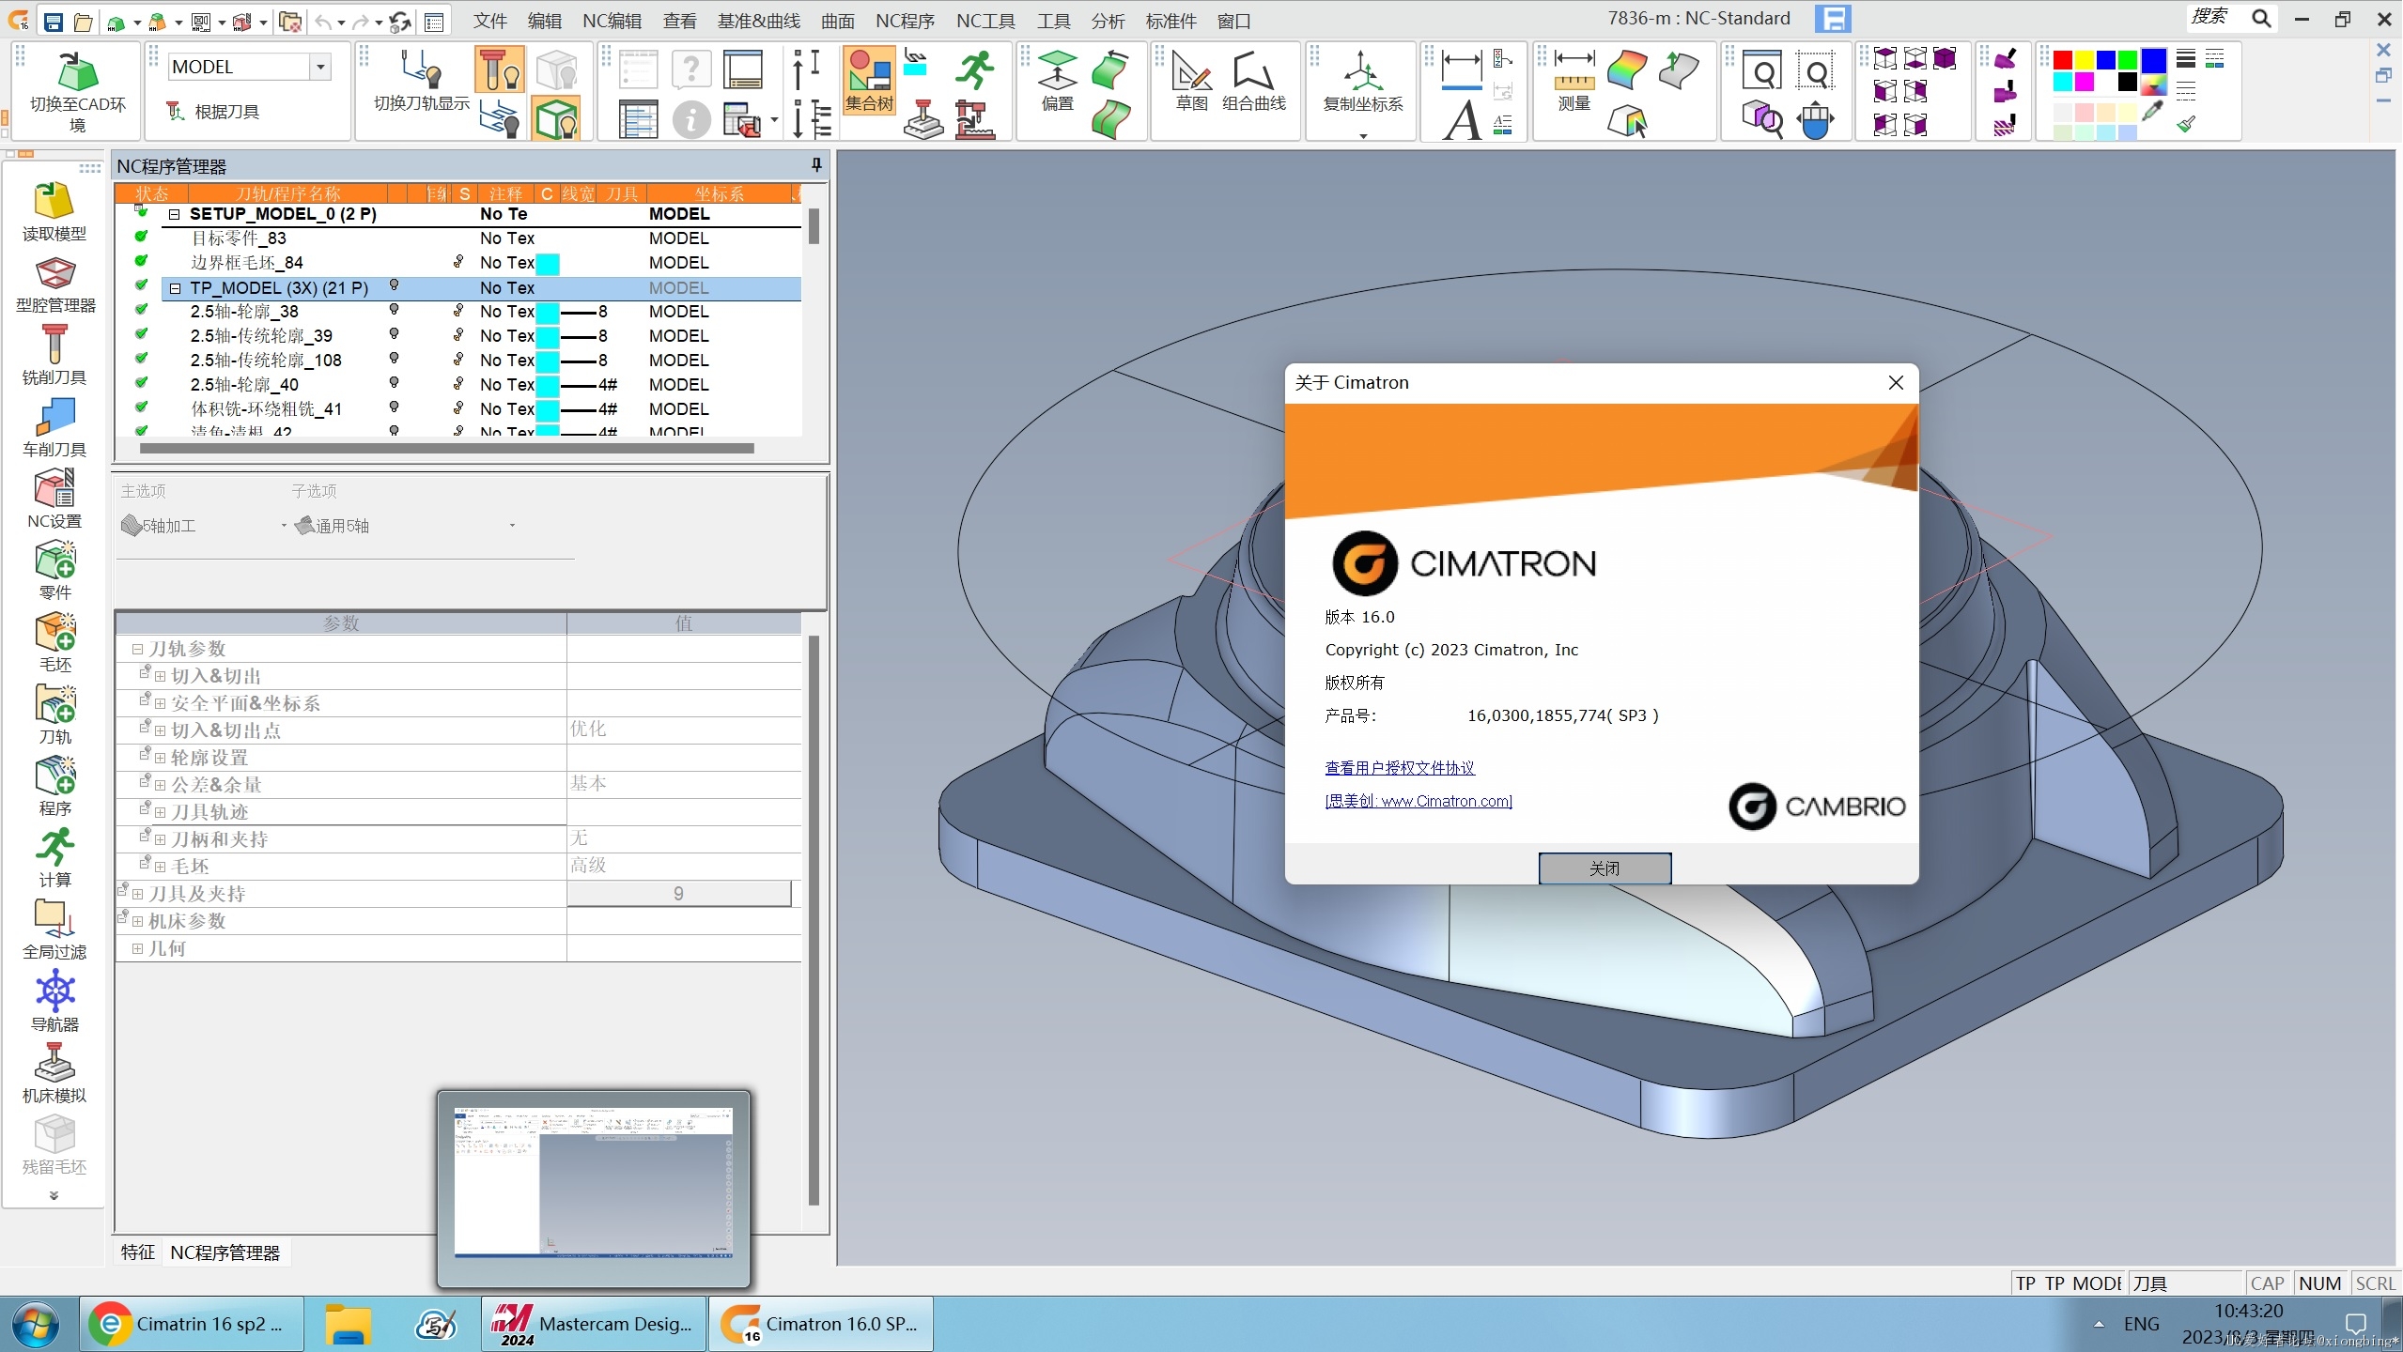
Task: Select 车削刀具 in the sidebar
Action: point(54,428)
